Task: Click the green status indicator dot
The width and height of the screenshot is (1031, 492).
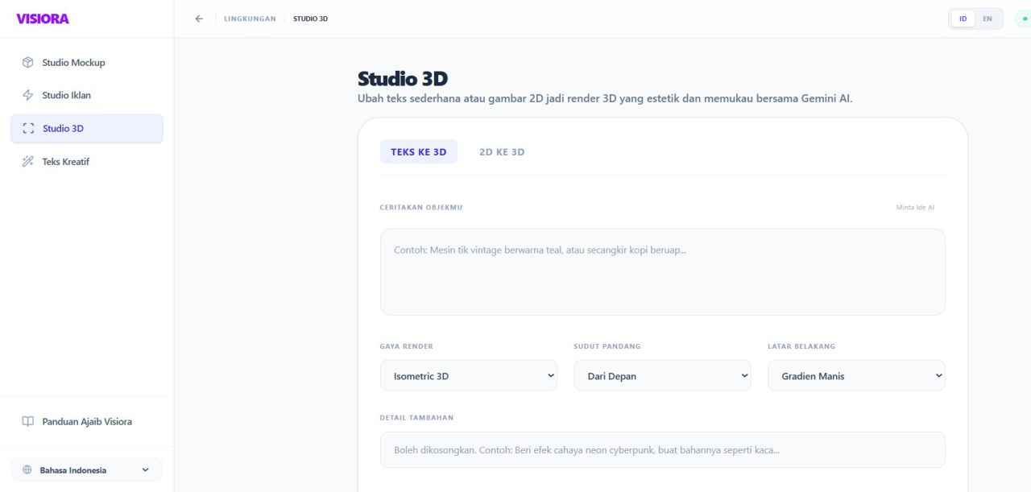Action: [1025, 19]
